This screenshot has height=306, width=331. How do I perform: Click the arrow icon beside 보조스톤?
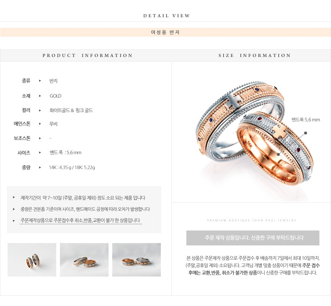tap(40, 138)
